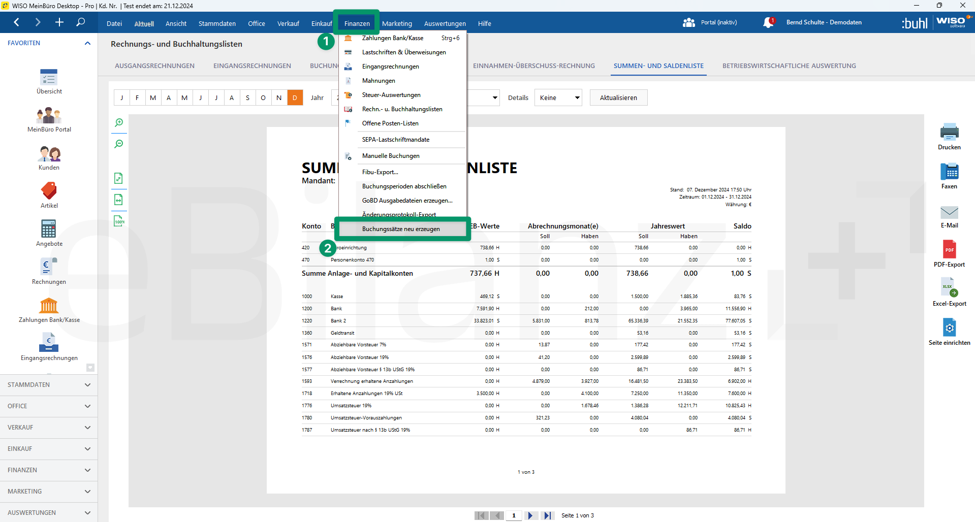Open search magnifier in header
The image size is (975, 522).
[x=80, y=22]
